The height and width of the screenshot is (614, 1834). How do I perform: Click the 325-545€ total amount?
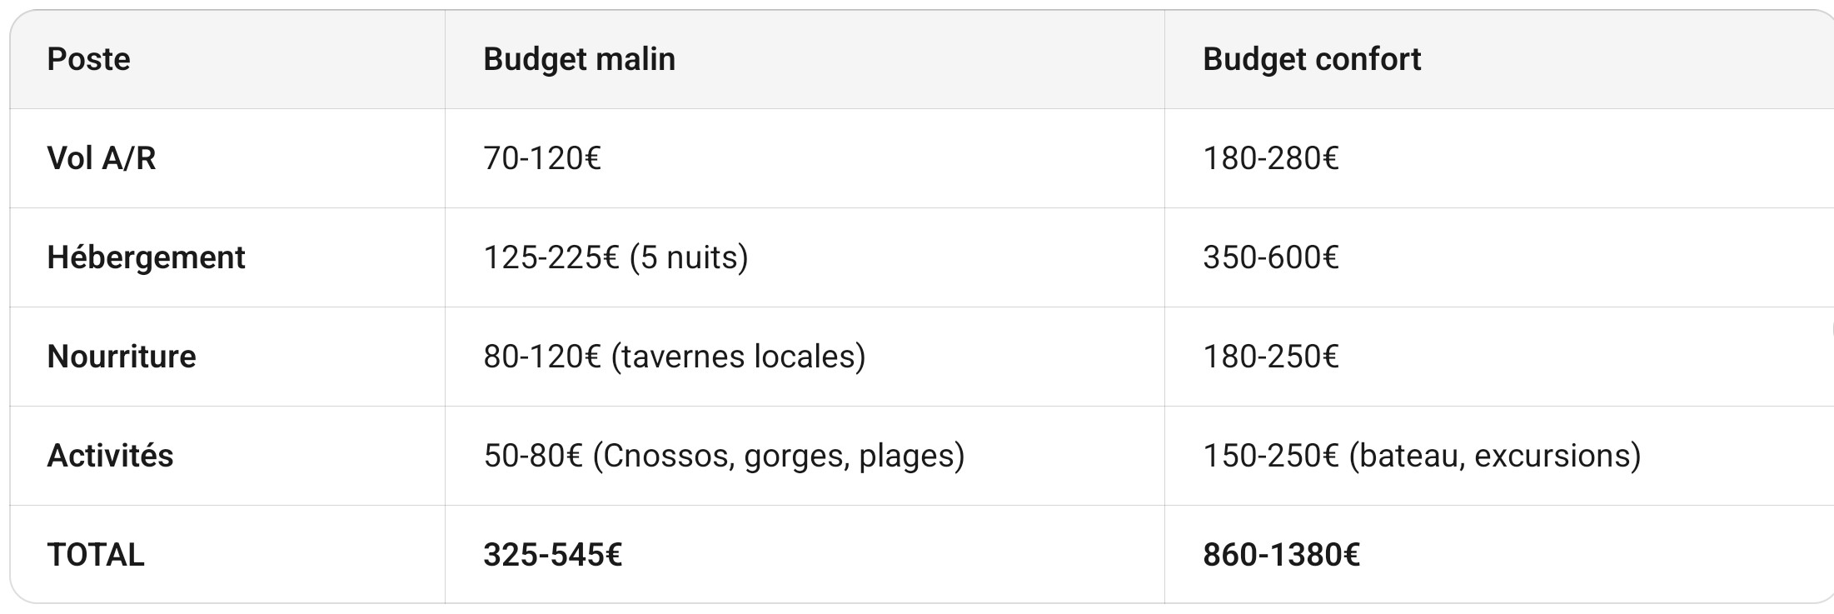click(x=553, y=555)
